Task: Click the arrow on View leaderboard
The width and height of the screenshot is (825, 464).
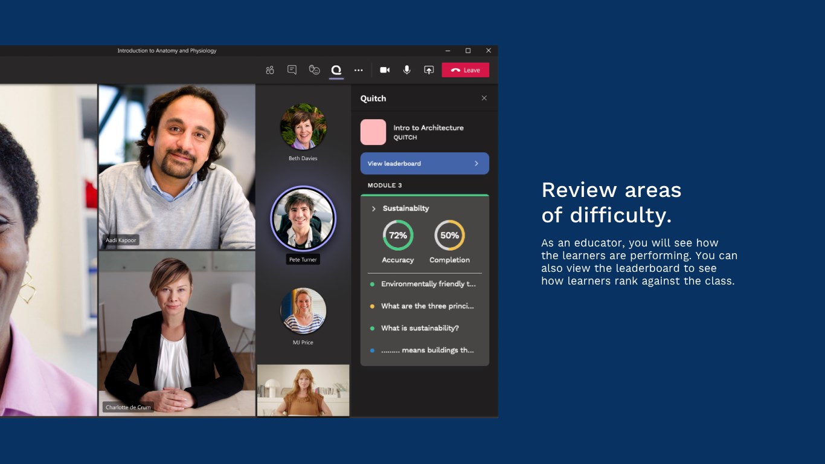Action: 477,163
